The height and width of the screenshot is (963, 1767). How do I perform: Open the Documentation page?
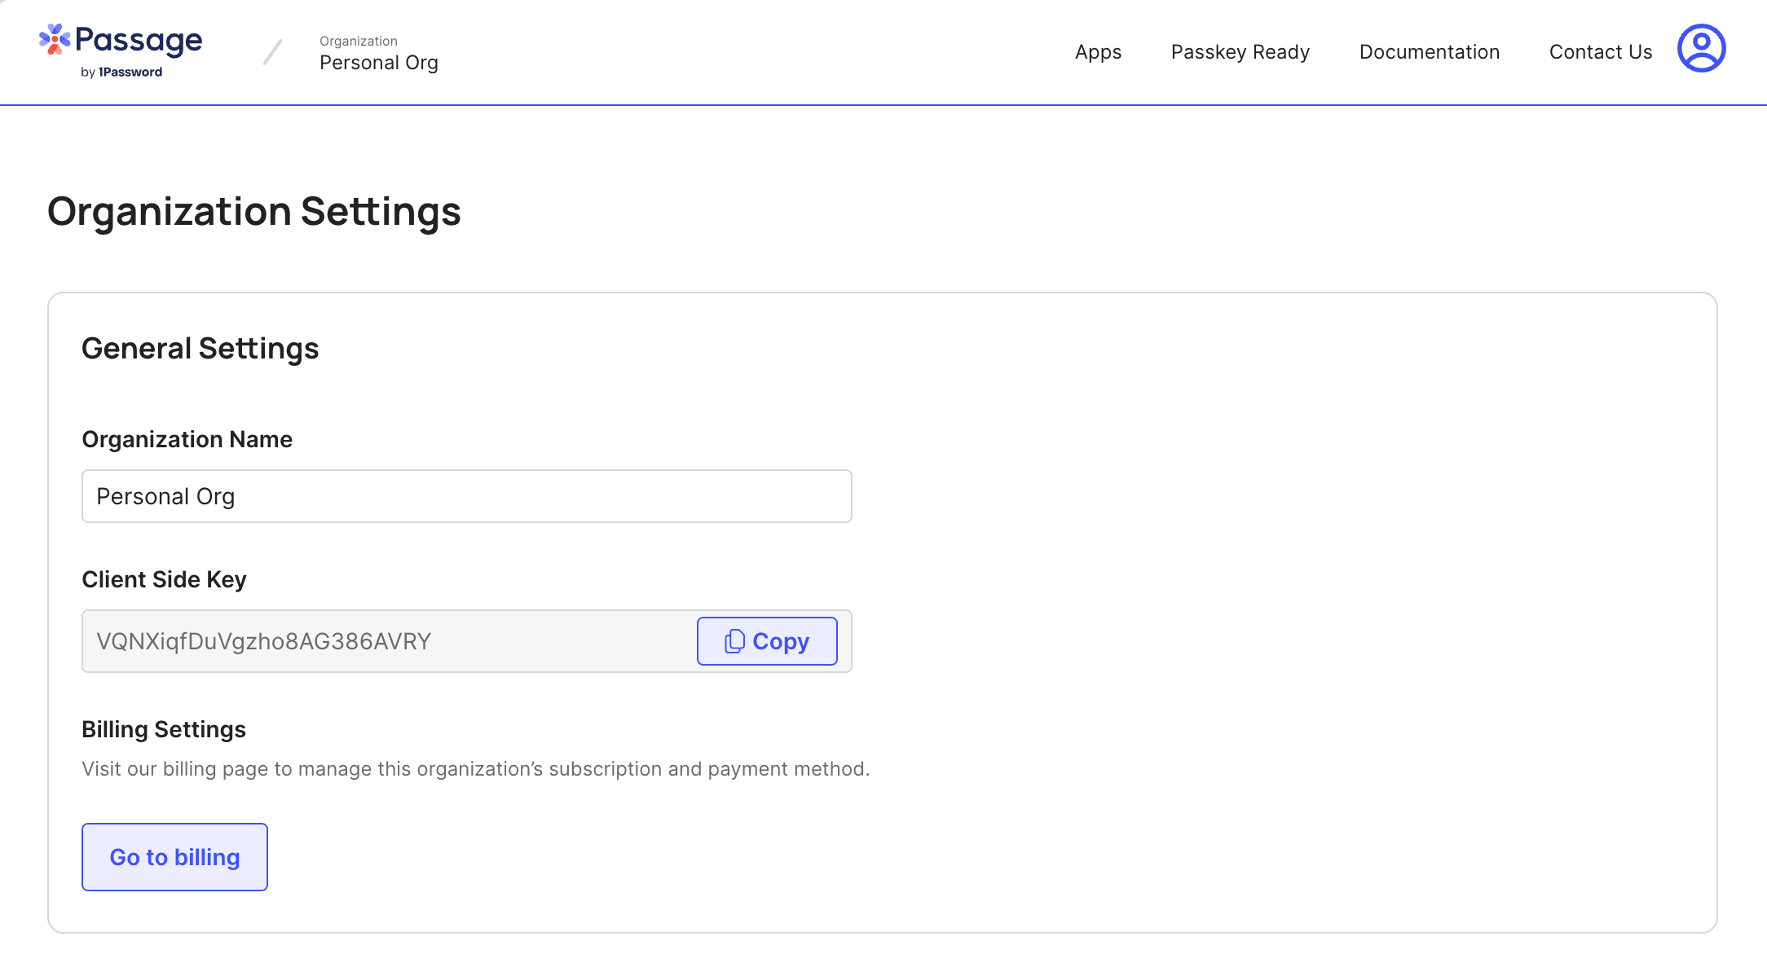coord(1430,51)
